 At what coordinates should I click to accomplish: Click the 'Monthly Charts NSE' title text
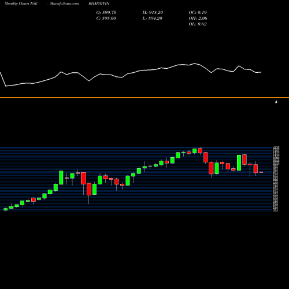[x=21, y=3]
